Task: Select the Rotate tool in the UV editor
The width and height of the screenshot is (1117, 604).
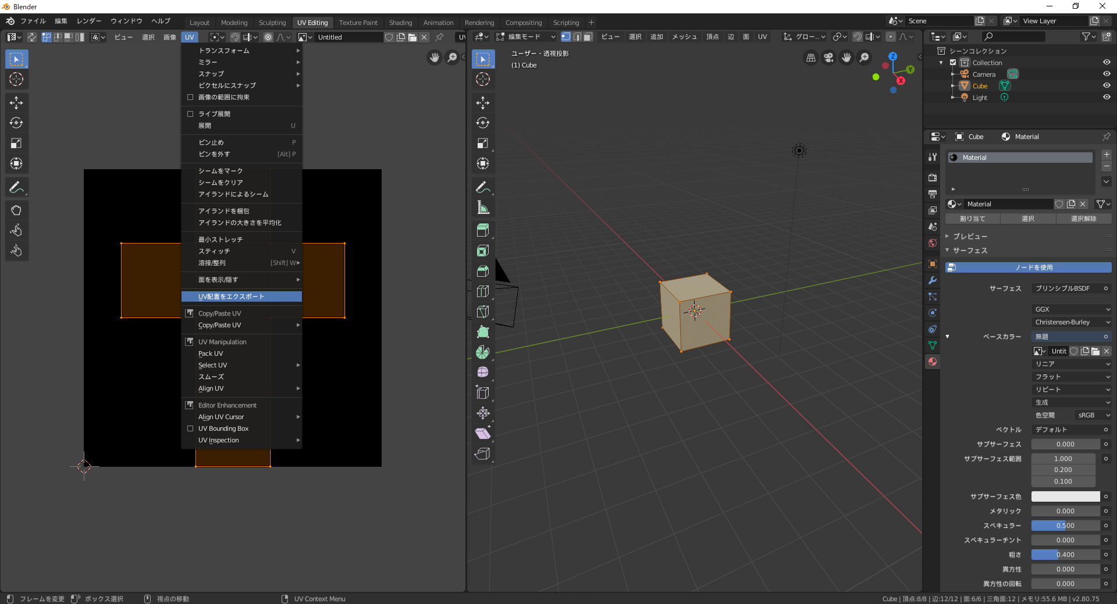Action: (x=17, y=123)
